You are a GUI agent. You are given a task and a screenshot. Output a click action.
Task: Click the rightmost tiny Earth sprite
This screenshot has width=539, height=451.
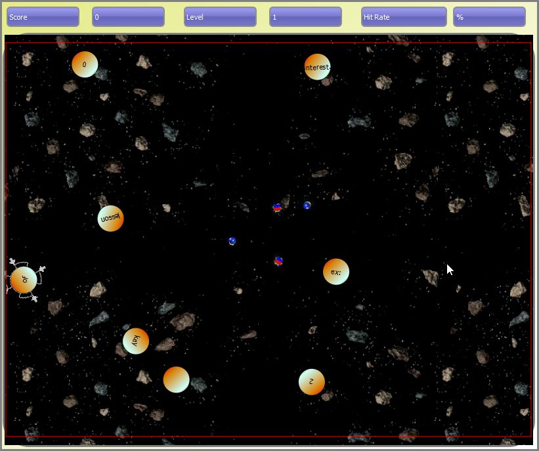point(306,205)
